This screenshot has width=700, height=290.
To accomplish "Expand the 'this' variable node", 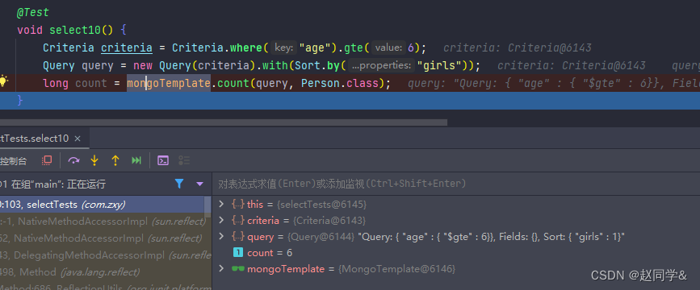I will coord(221,204).
